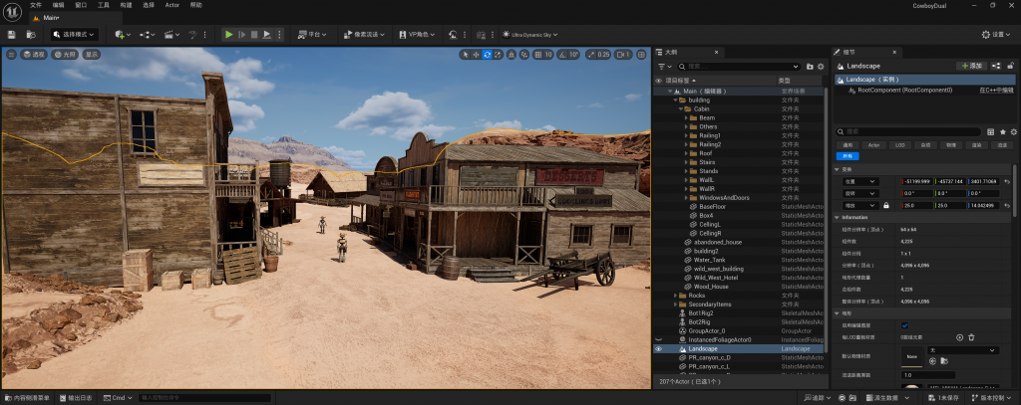
Task: Open Outliner settings gear icon
Action: (823, 66)
